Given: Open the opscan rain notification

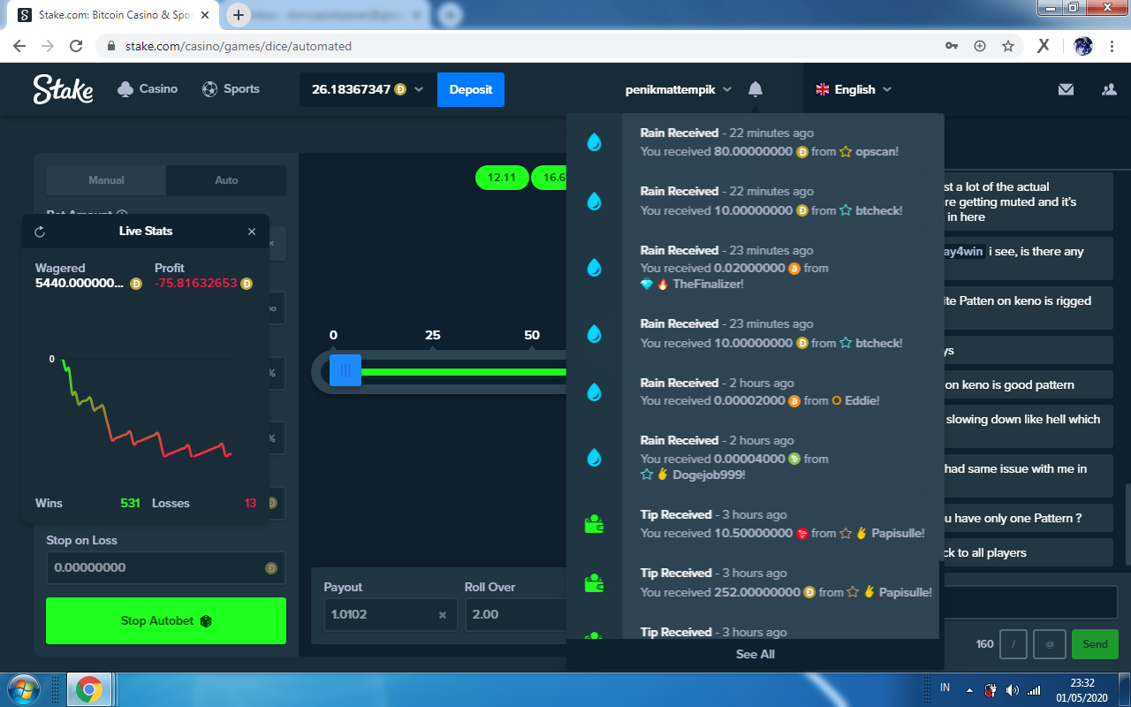Looking at the screenshot, I should (754, 142).
